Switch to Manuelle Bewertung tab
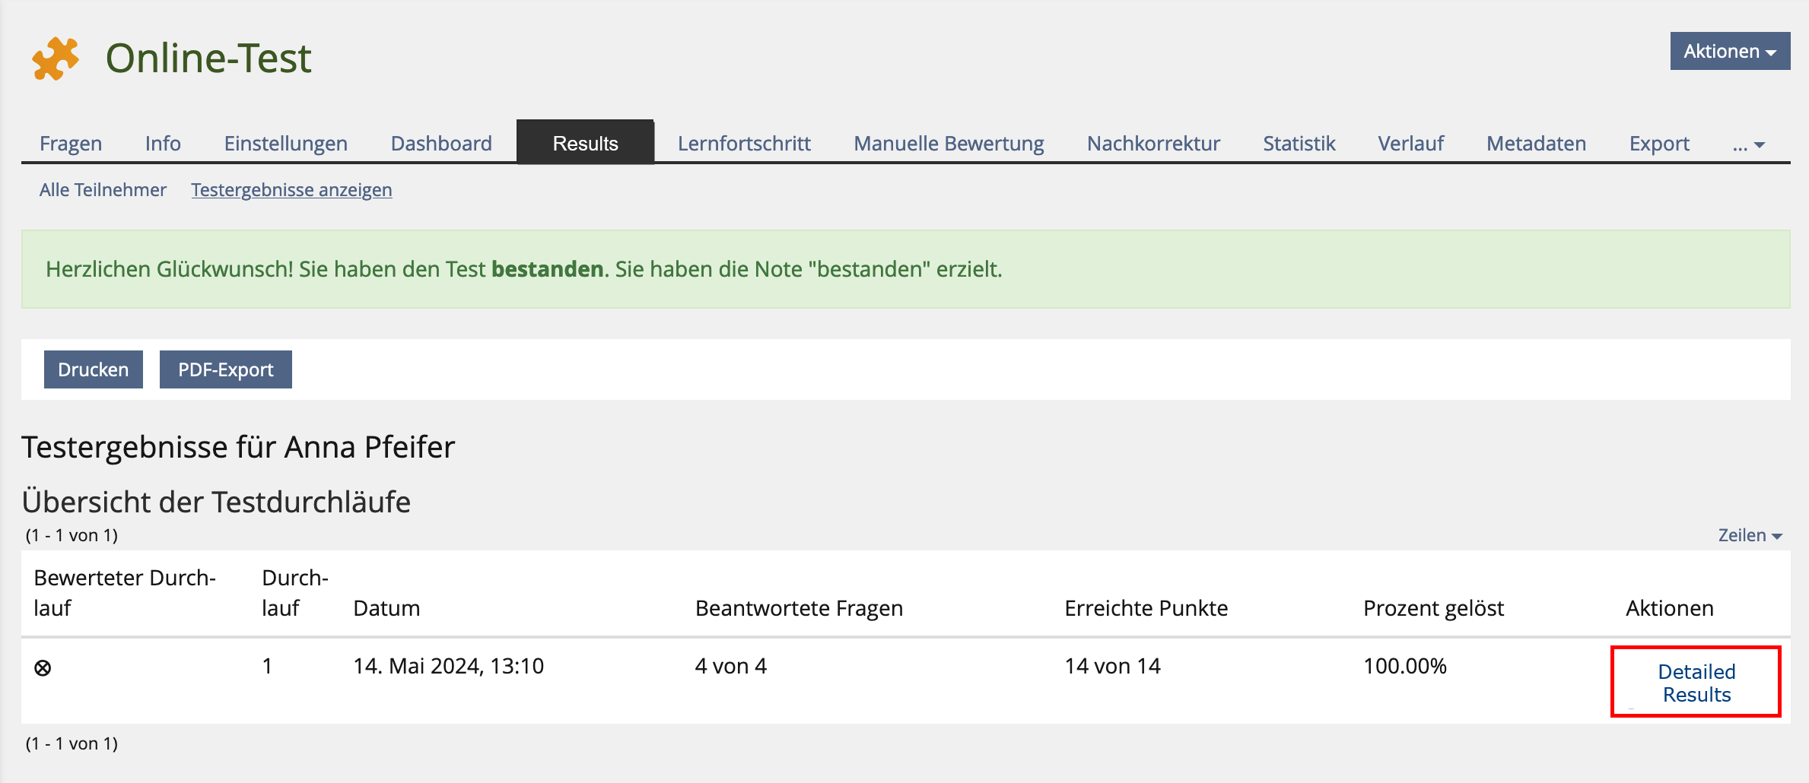 [x=949, y=144]
